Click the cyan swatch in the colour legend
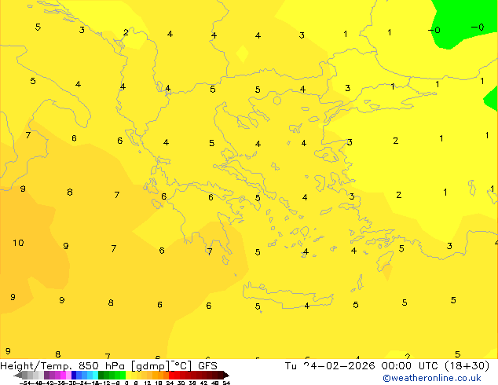 [95, 375]
